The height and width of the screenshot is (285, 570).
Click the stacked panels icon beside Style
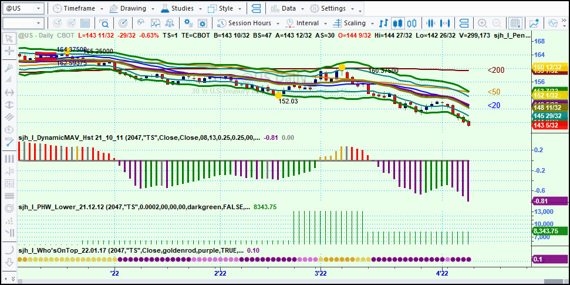pyautogui.click(x=256, y=8)
